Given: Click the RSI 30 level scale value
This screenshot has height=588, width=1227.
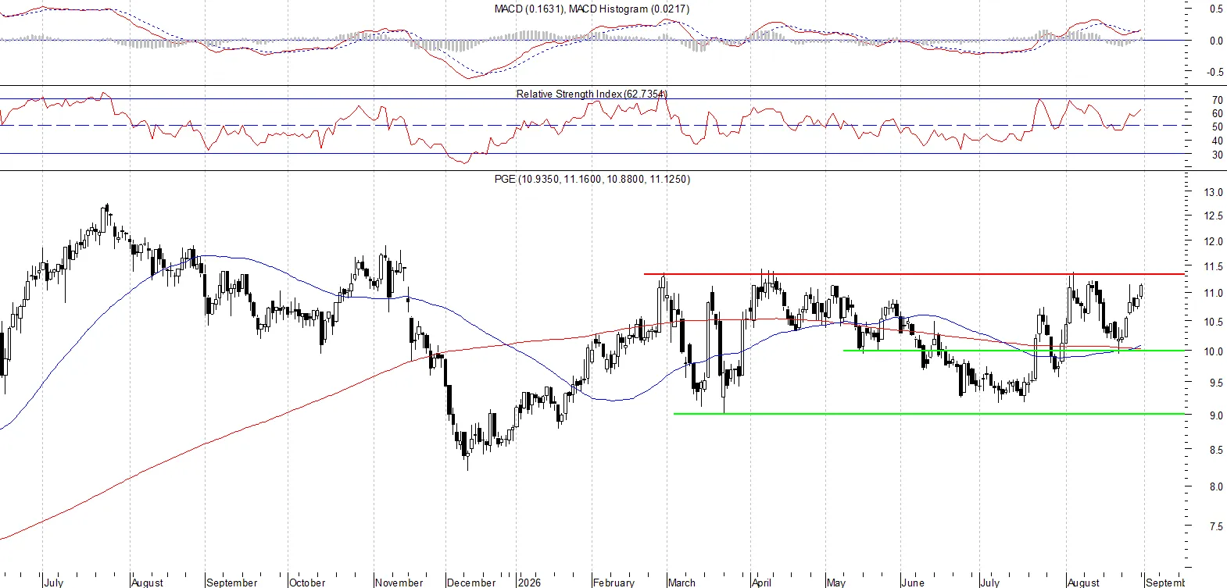Looking at the screenshot, I should (x=1217, y=155).
